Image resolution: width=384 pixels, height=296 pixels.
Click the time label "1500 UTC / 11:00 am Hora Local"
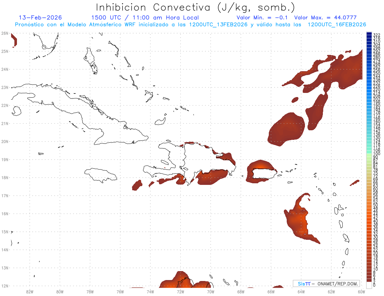tap(145, 18)
